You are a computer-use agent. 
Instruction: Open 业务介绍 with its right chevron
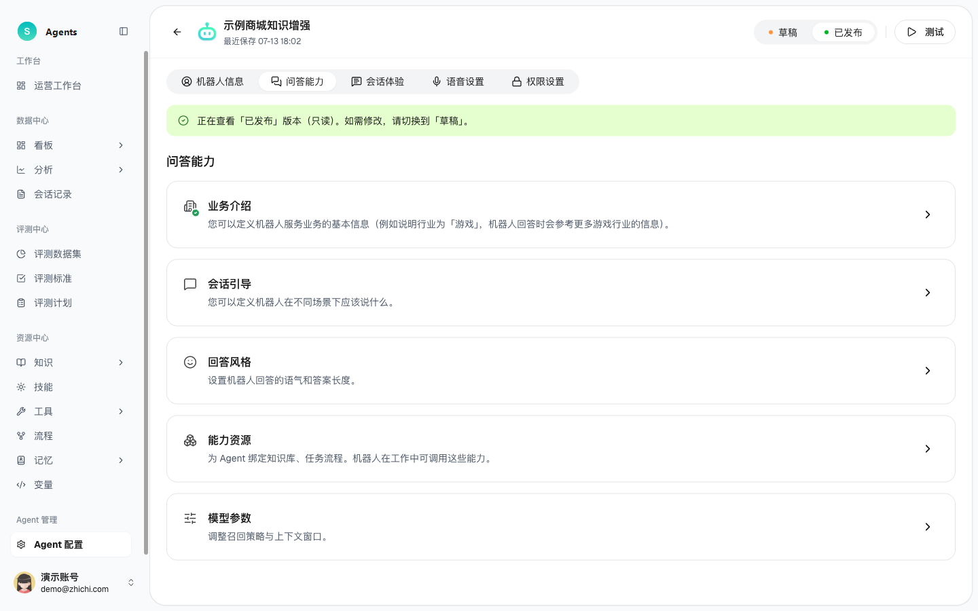[928, 215]
